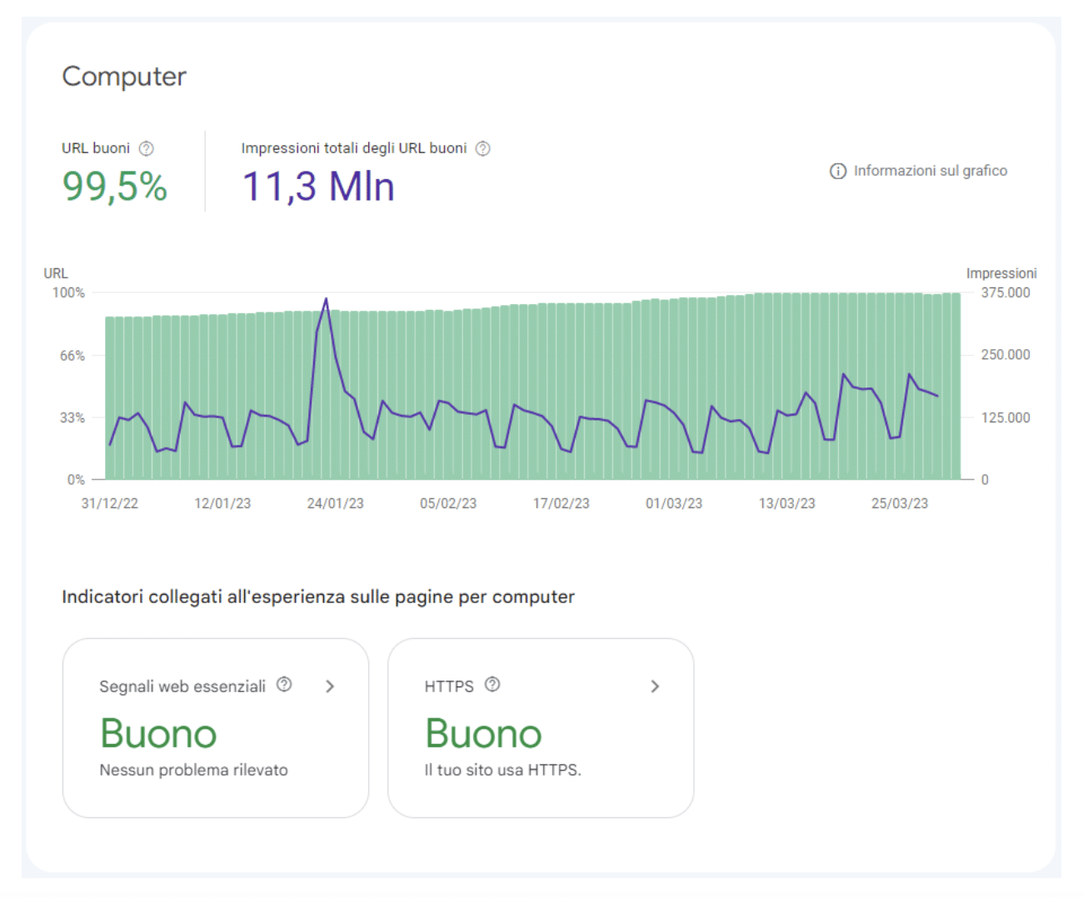
Task: Click the help icon beside URL buoni
Action: (x=147, y=148)
